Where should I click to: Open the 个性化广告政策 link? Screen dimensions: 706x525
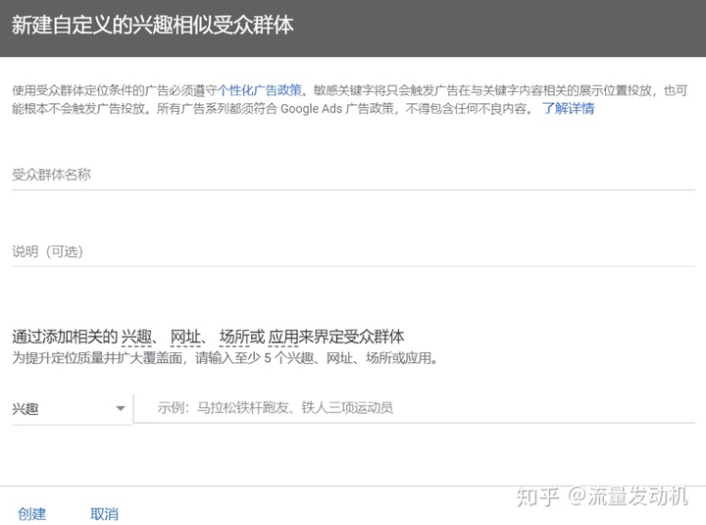point(260,90)
